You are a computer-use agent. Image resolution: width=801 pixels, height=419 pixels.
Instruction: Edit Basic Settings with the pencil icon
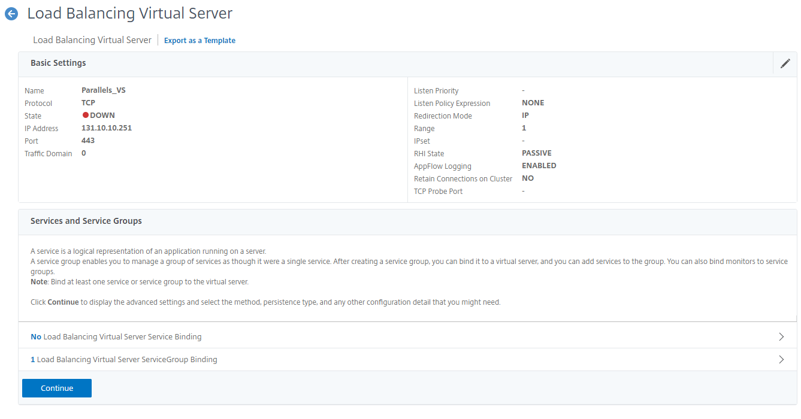tap(785, 63)
